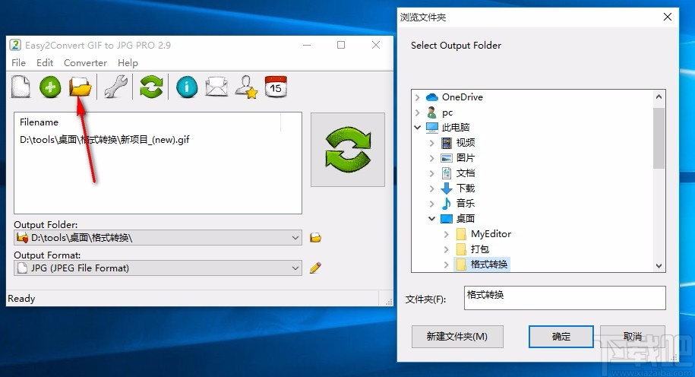Screen dimensions: 695x377
Task: Expand the 打包 folder node
Action: (447, 249)
